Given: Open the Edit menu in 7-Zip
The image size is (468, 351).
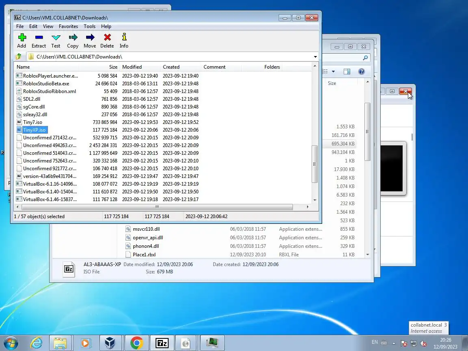Looking at the screenshot, I should [x=33, y=26].
